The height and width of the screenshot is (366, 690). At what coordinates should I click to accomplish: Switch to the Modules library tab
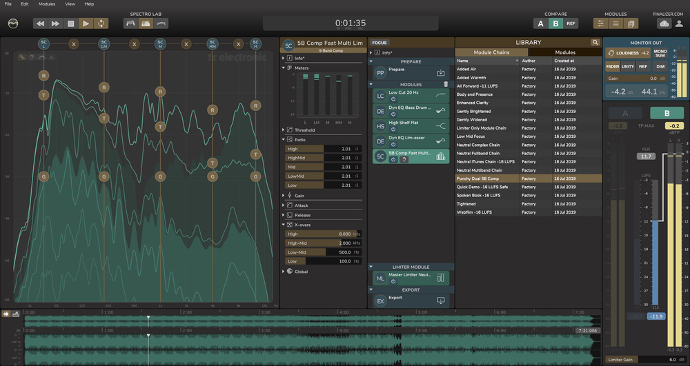tap(565, 52)
